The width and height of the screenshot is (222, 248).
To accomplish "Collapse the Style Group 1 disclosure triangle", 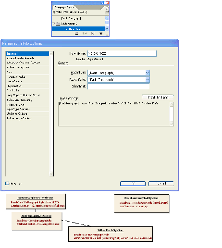I will [x=54, y=24].
